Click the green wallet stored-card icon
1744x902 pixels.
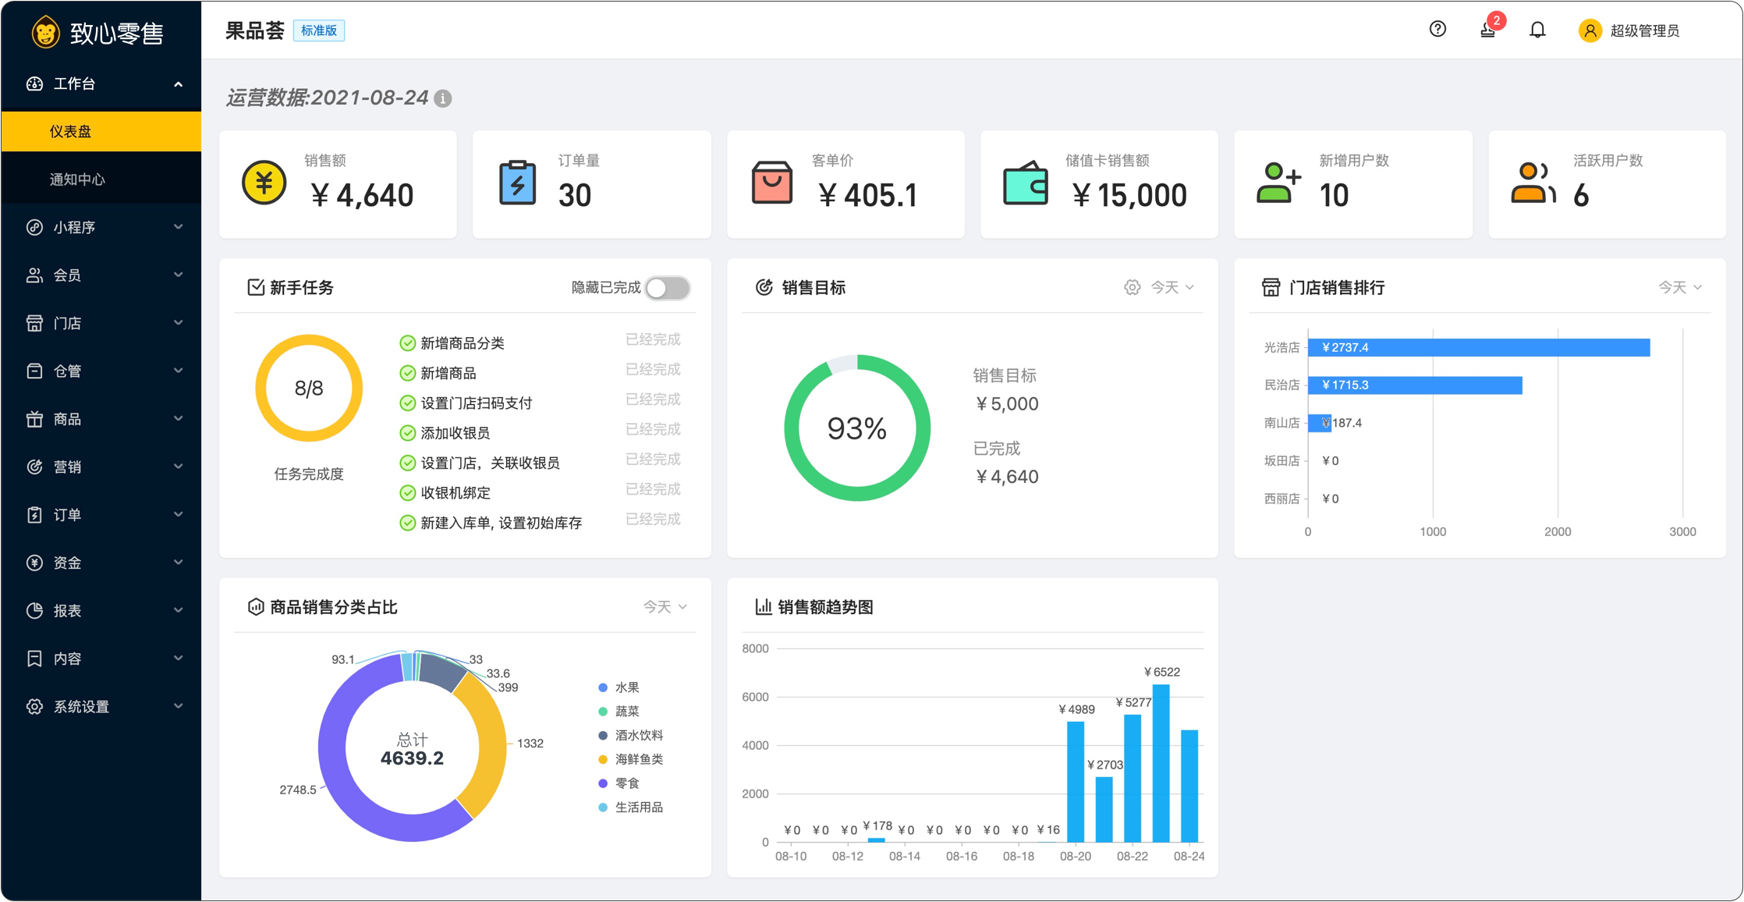[x=1025, y=183]
